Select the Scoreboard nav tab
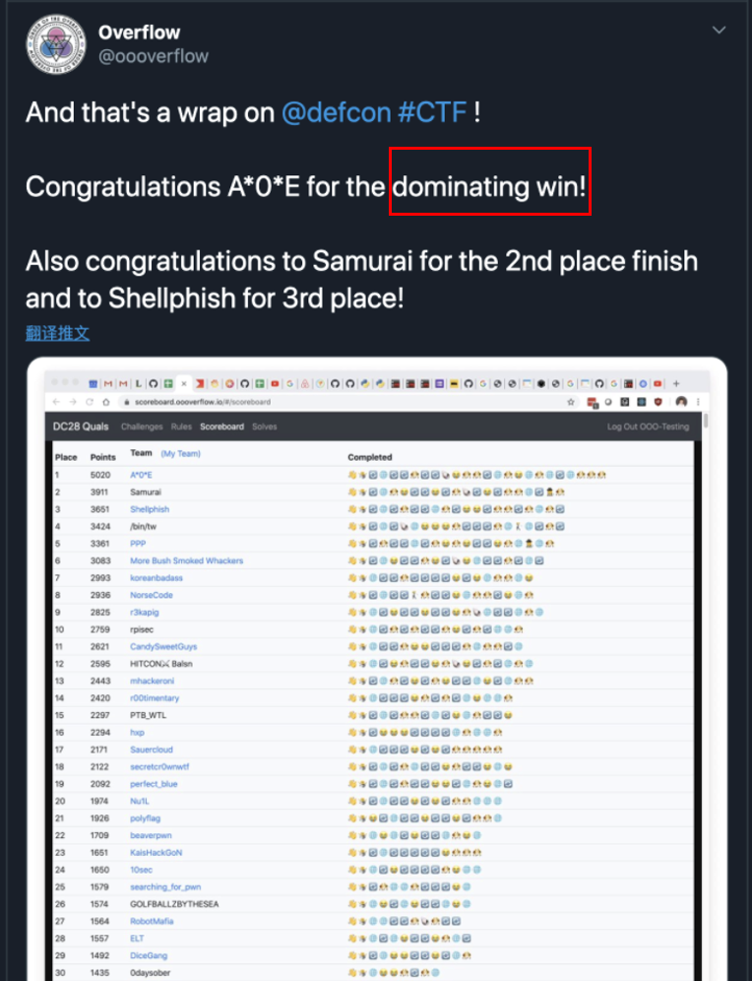The width and height of the screenshot is (752, 981). [x=221, y=426]
